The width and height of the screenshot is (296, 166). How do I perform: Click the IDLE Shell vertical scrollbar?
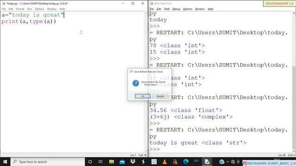click(294, 108)
